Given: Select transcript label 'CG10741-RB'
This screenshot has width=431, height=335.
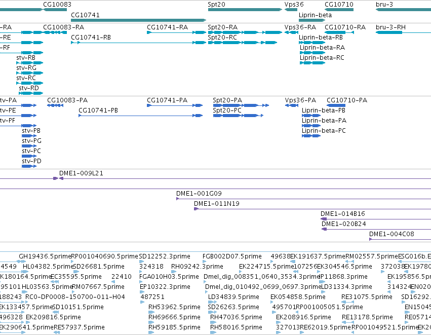Looking at the screenshot, I should tap(91, 38).
